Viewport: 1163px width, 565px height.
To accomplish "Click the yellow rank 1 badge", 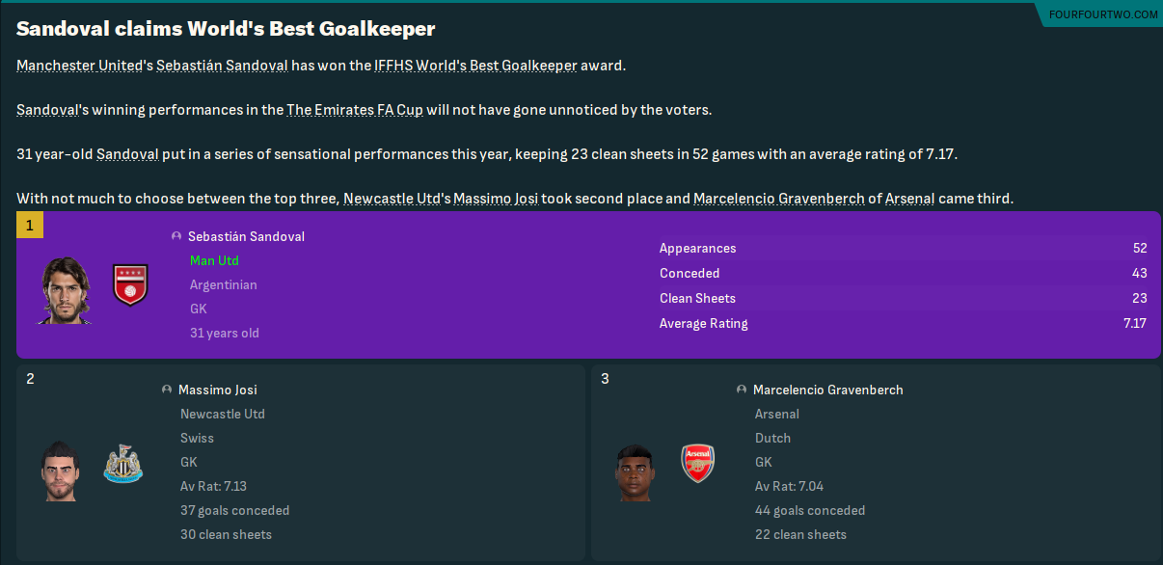I will tap(30, 226).
